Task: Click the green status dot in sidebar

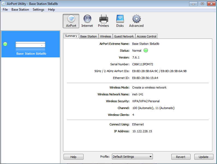Action: tap(5, 44)
